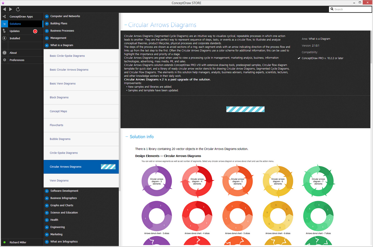Click the orange arrows donut chart with 5 slices

(237, 216)
